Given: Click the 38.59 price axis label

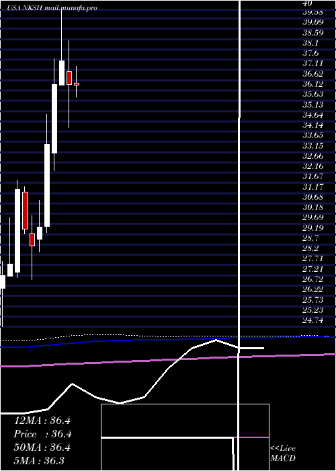Looking at the screenshot, I should [312, 32].
